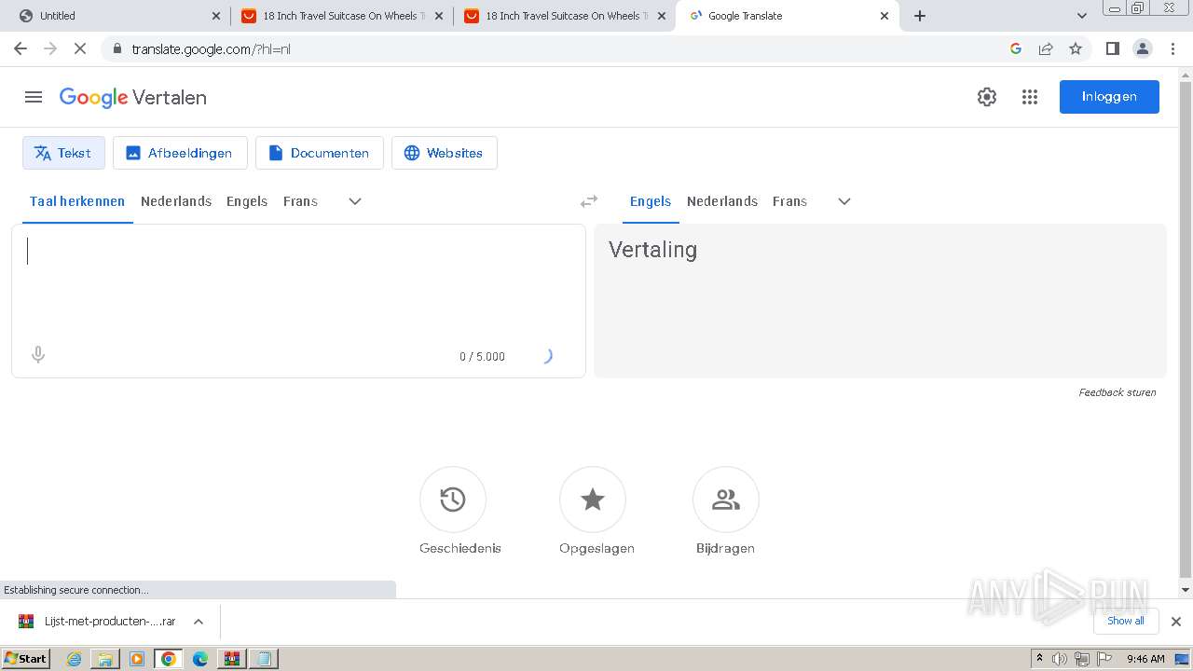Image resolution: width=1193 pixels, height=671 pixels.
Task: Expand download item options chevron
Action: click(199, 622)
